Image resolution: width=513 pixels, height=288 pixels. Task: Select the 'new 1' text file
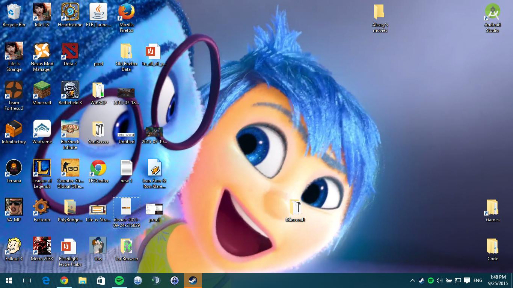click(126, 171)
